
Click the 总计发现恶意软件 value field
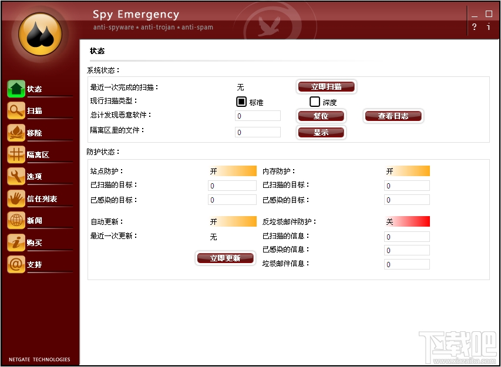pos(258,116)
